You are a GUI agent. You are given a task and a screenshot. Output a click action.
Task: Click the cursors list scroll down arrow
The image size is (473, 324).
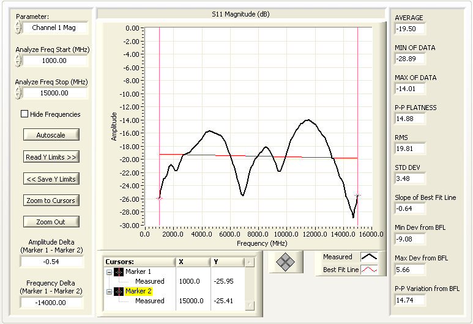[x=249, y=305]
